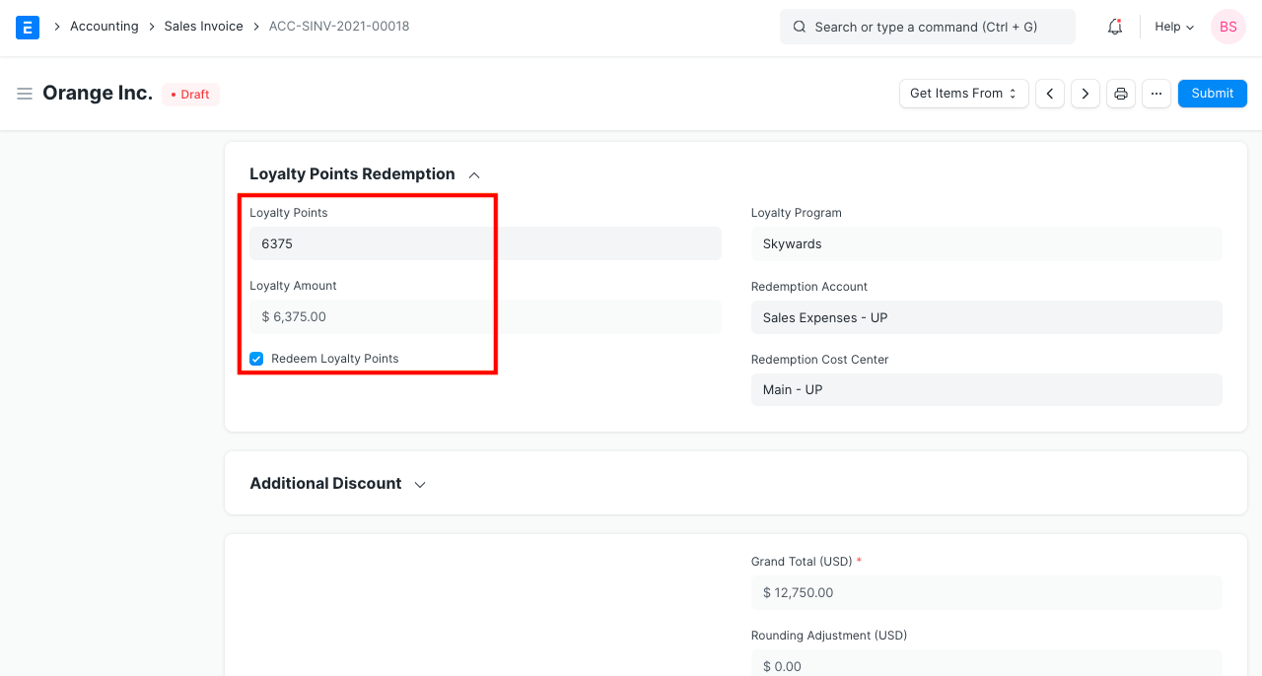Click the Redemption Account field
Image resolution: width=1262 pixels, height=676 pixels.
[x=986, y=317]
